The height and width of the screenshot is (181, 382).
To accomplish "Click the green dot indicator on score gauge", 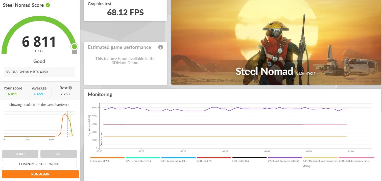I will click(74, 47).
